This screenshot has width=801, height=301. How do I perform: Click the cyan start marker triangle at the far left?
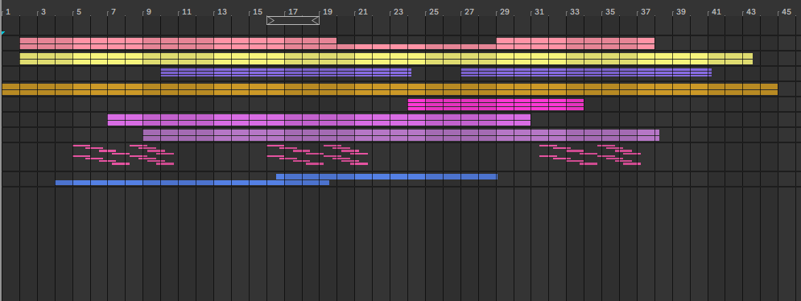[3, 33]
